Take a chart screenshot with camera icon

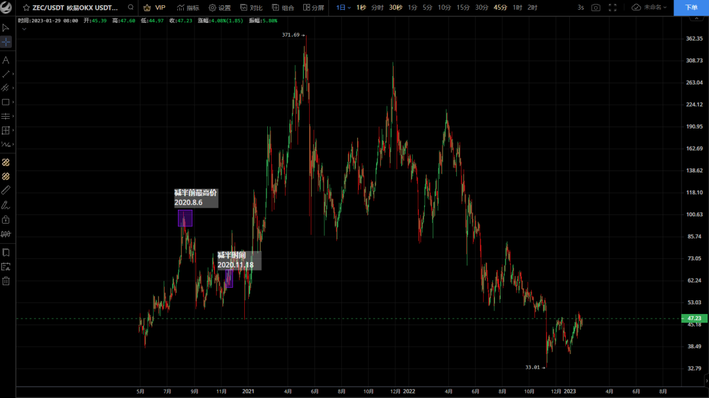(595, 7)
